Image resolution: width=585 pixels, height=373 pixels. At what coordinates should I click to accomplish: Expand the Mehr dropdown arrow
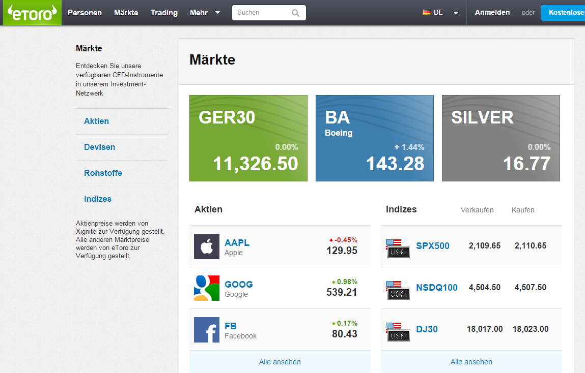click(217, 13)
